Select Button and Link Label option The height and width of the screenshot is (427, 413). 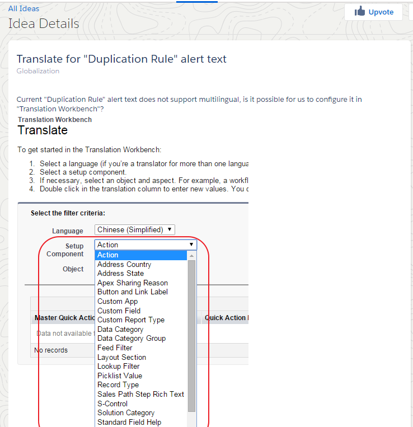point(141,292)
